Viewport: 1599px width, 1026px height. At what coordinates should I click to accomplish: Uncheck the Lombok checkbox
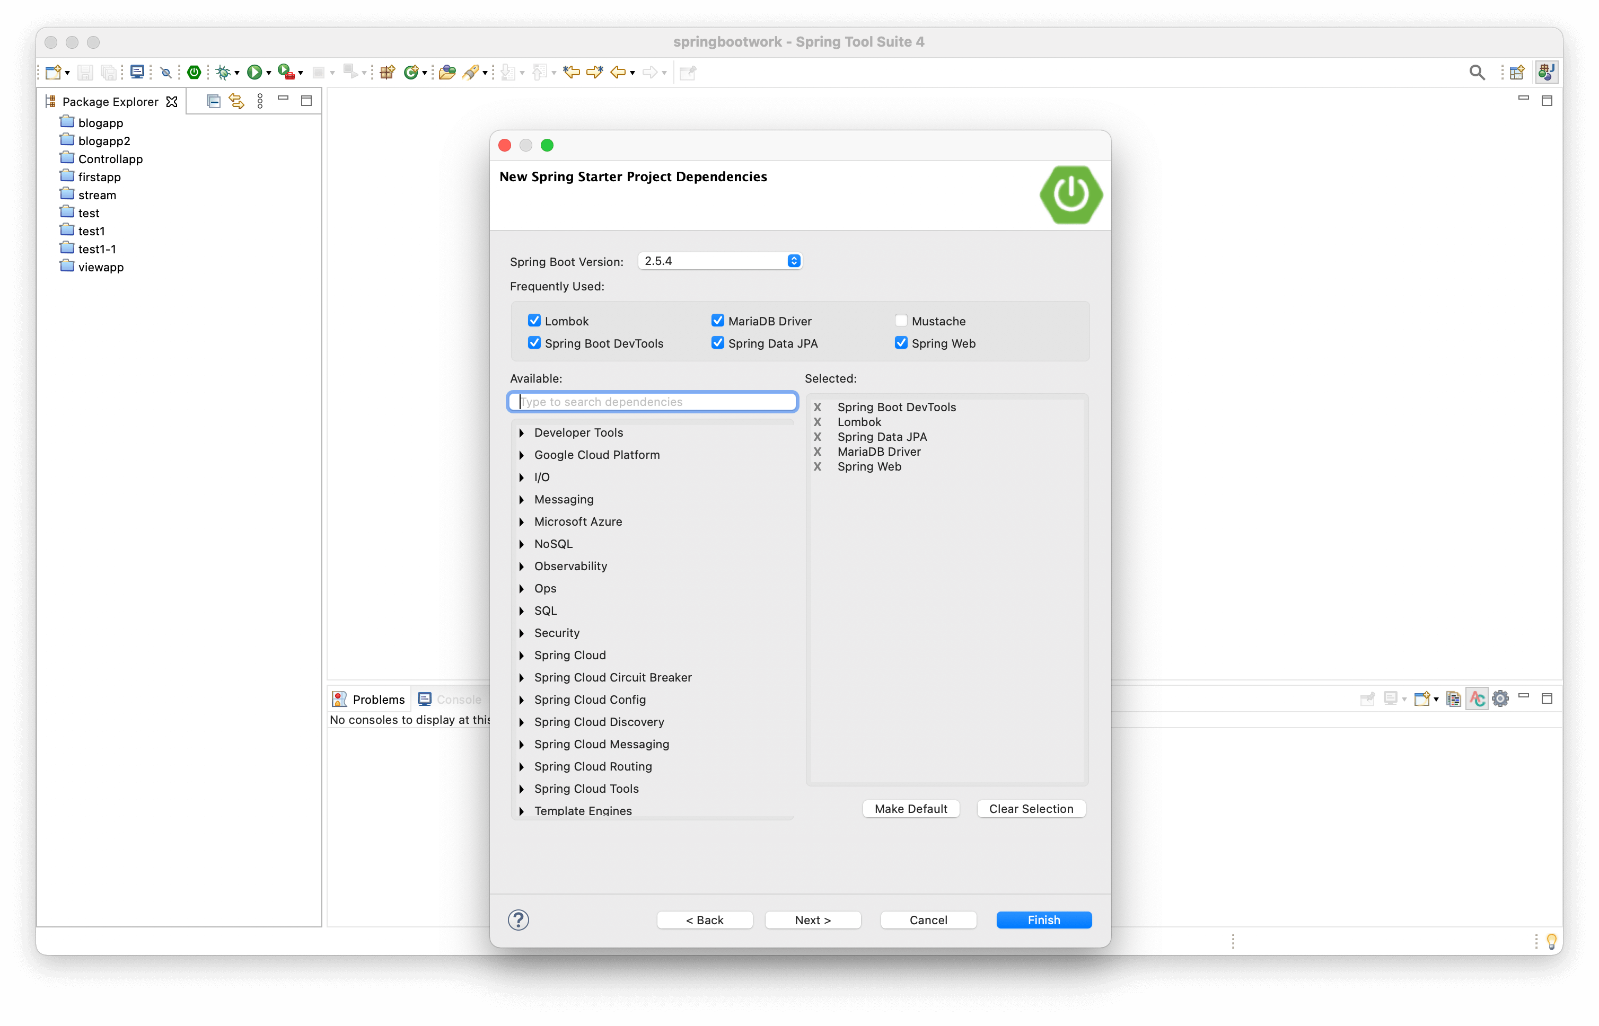tap(534, 321)
